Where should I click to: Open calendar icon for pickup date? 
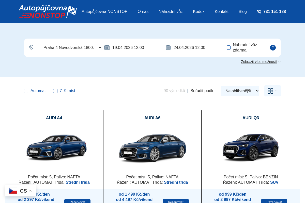107,48
